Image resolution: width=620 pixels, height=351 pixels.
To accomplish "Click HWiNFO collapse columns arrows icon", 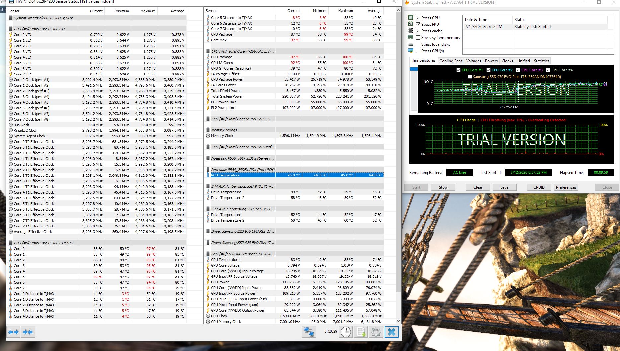I will (28, 332).
